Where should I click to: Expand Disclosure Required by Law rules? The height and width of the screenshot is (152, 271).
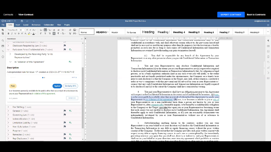pos(8,46)
